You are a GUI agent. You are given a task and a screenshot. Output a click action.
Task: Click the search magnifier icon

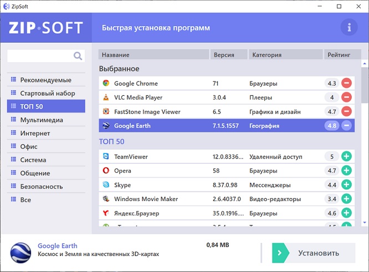tap(78, 56)
